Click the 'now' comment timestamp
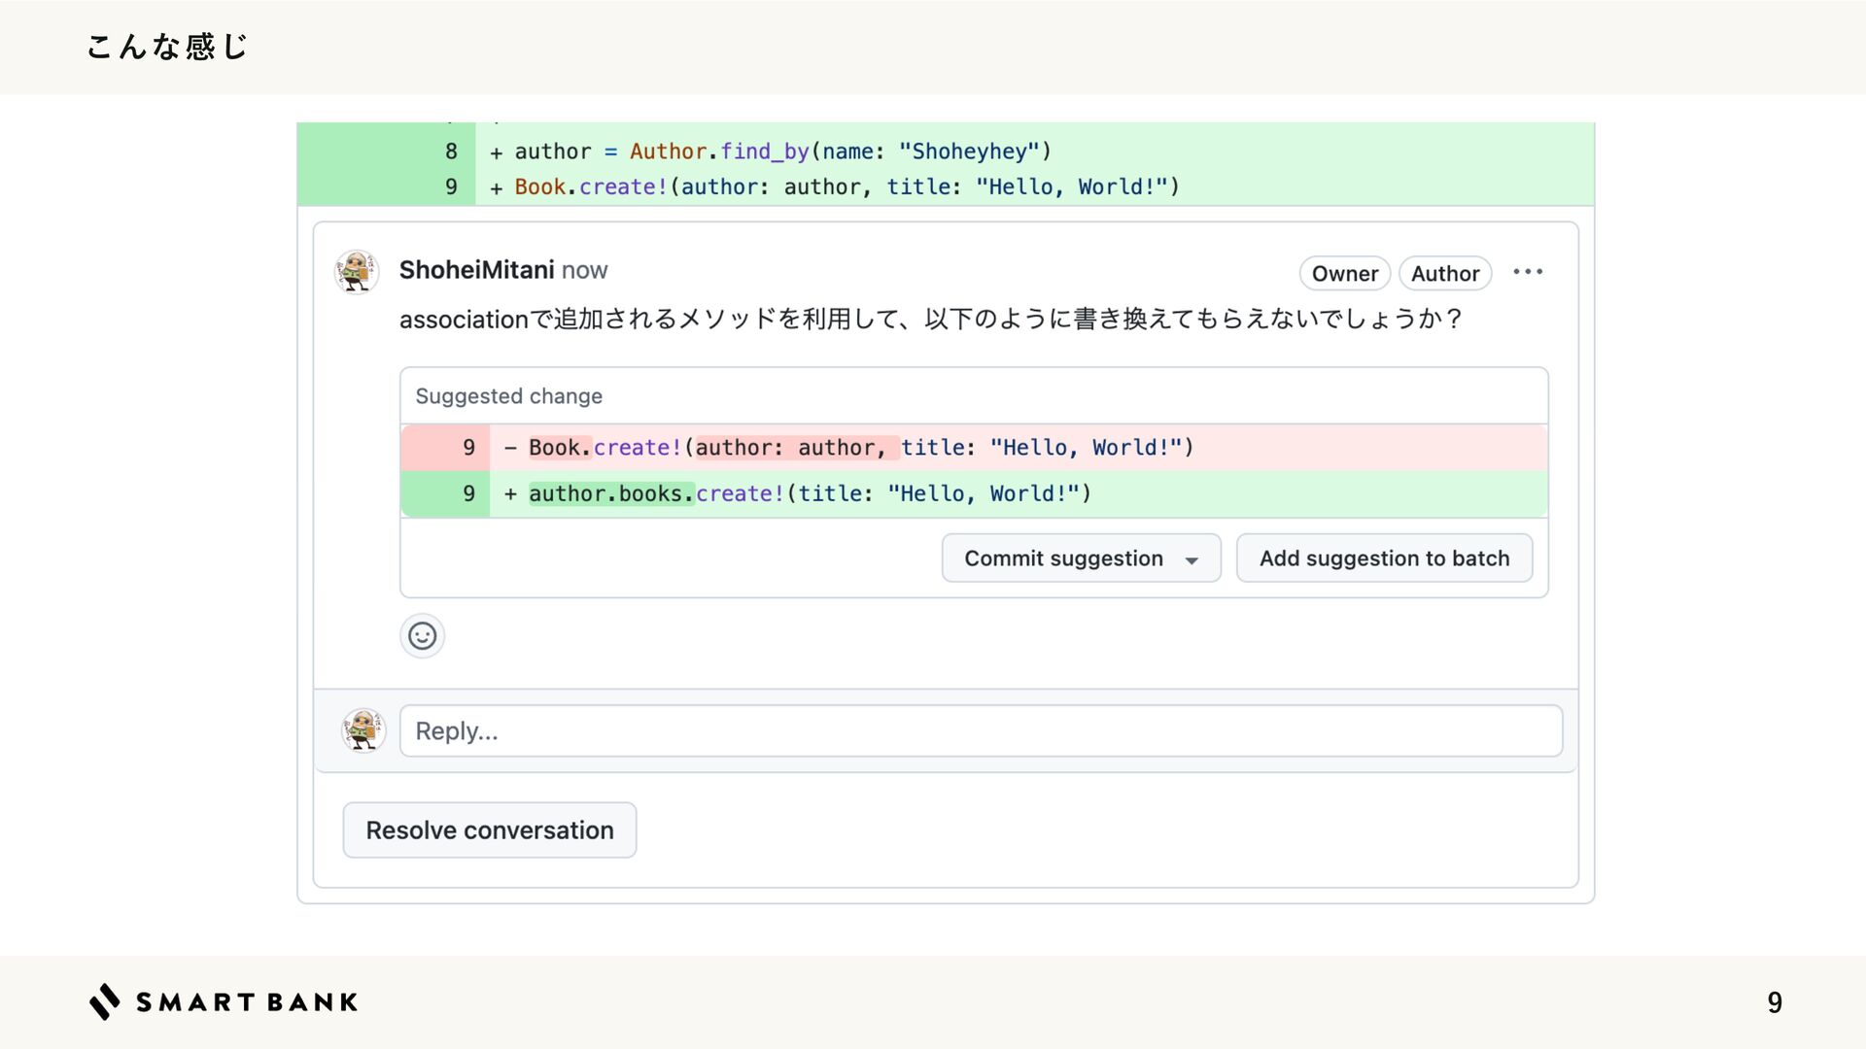Screen dimensions: 1866x1049 point(584,270)
